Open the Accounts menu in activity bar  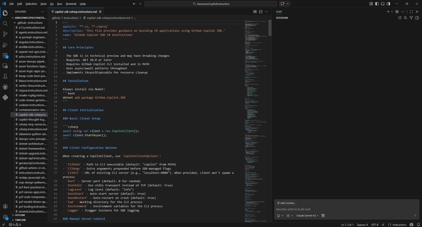pos(5,206)
